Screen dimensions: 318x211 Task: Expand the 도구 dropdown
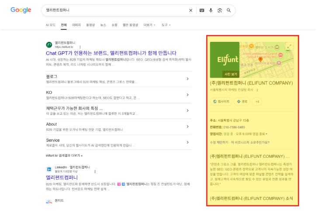coord(166,25)
